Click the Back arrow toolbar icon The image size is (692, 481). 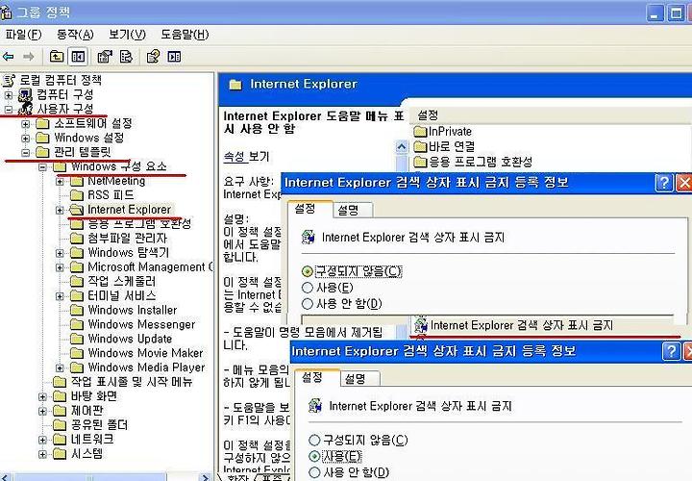tap(9, 57)
